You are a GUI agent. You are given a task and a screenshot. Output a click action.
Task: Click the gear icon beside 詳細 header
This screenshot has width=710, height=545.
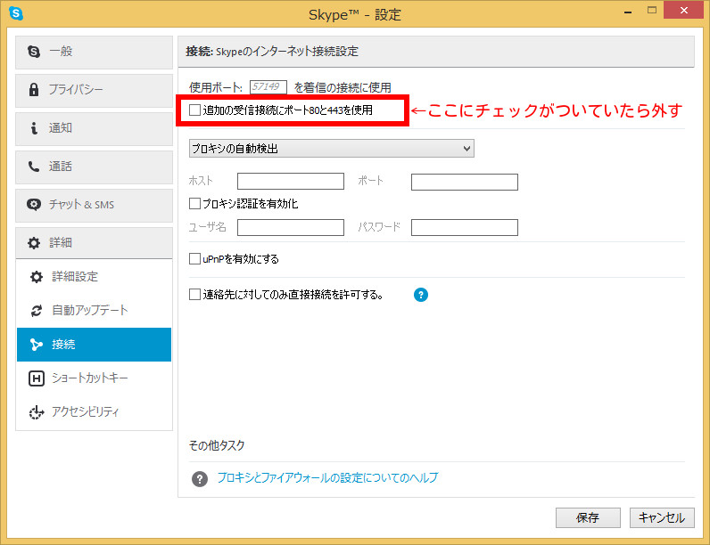pyautogui.click(x=34, y=243)
